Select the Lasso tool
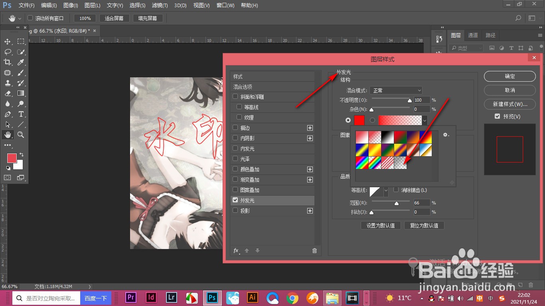Viewport: 545px width, 306px height. pos(8,52)
